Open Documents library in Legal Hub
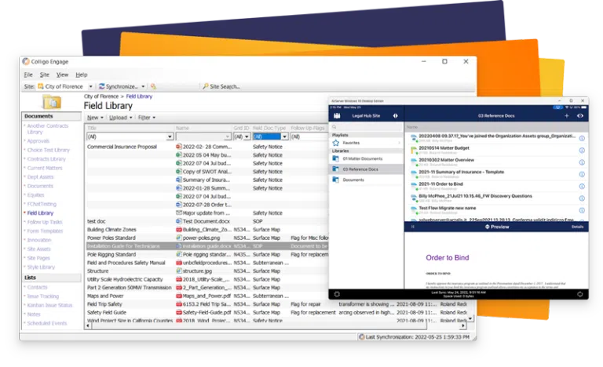This screenshot has width=603, height=367. [366, 180]
